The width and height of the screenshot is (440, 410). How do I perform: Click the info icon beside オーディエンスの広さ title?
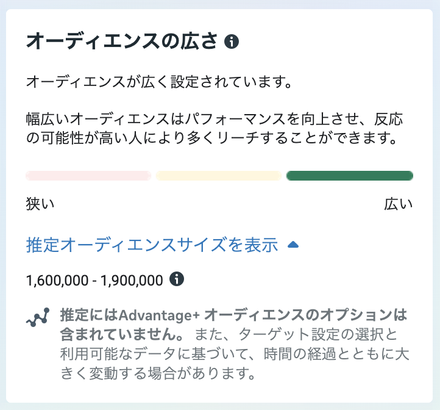232,41
